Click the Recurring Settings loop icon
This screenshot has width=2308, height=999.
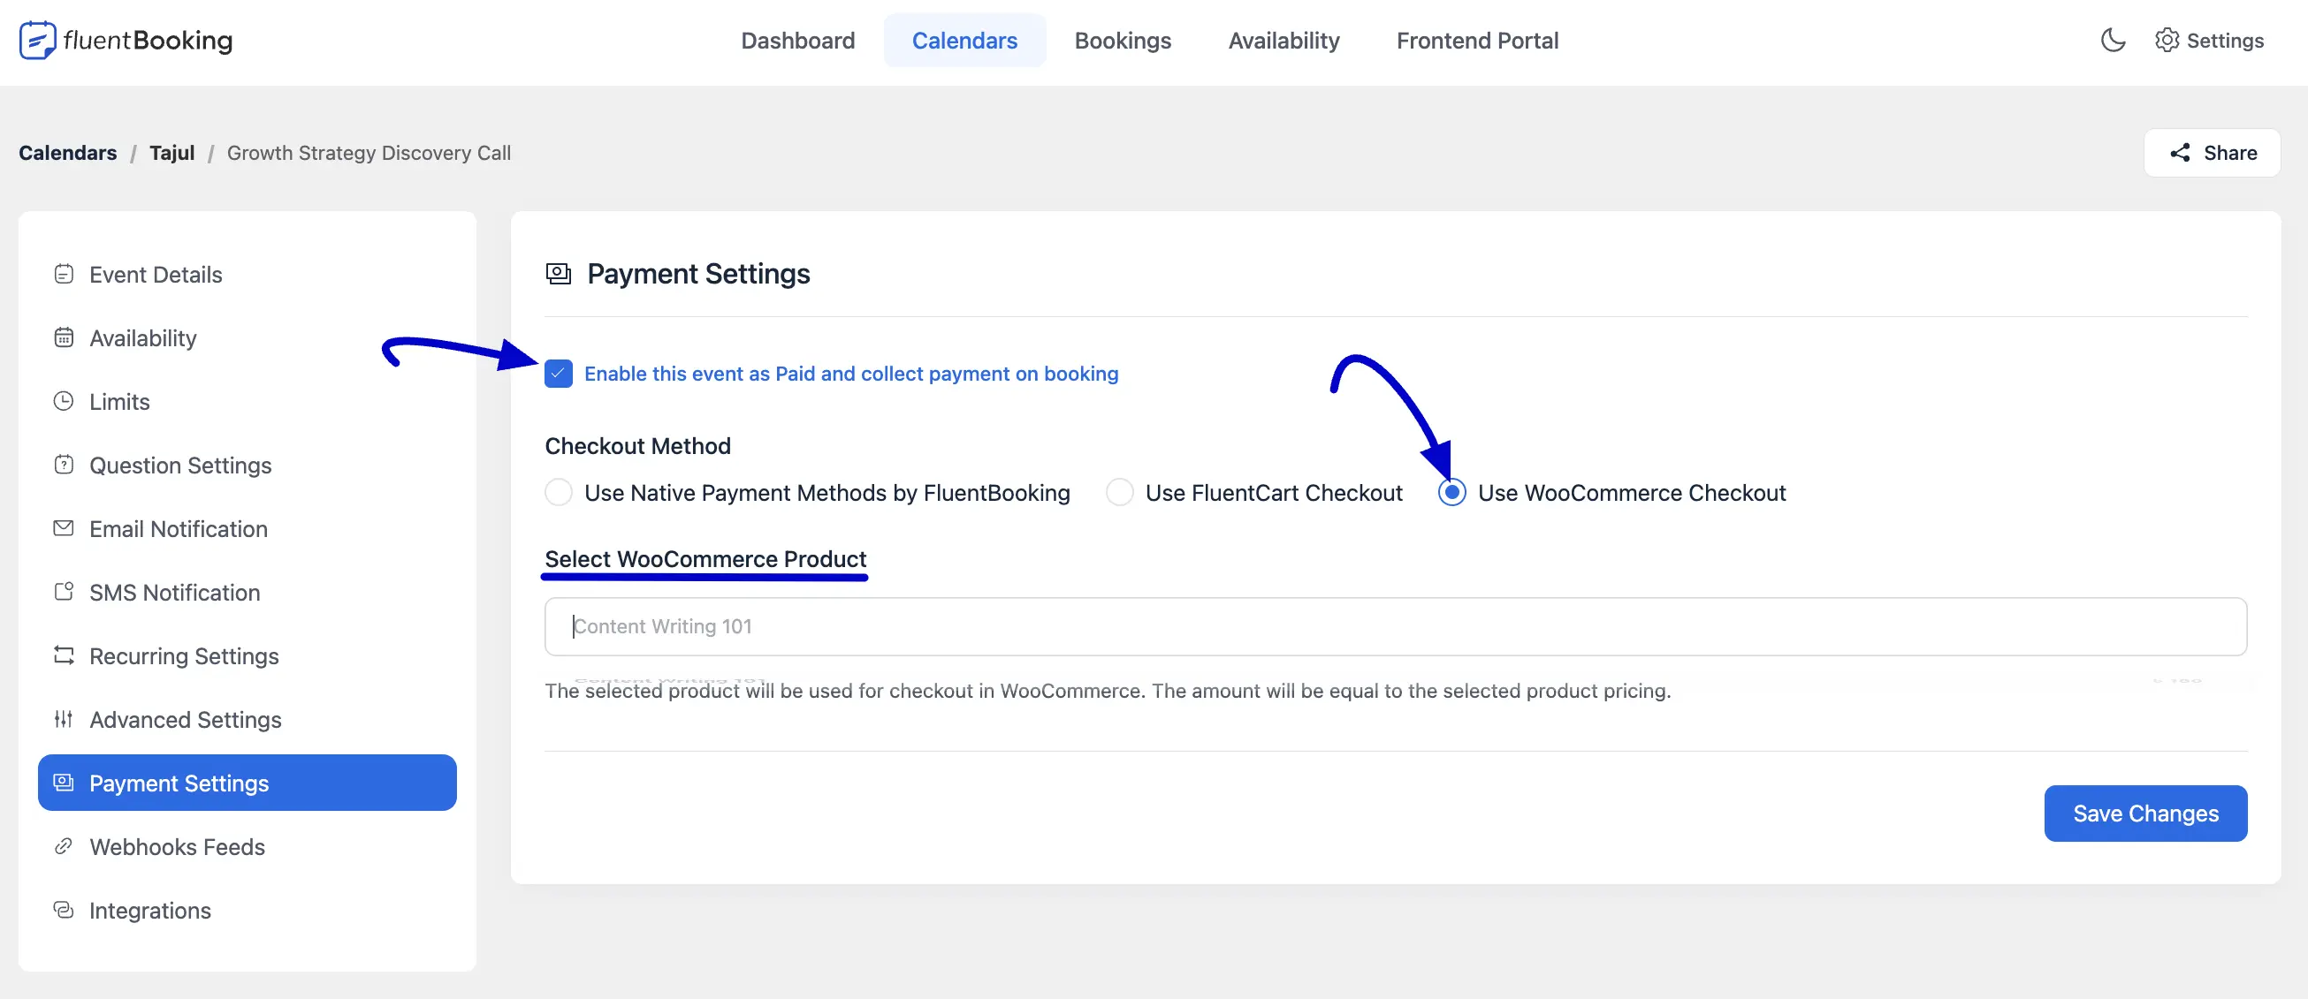64,655
